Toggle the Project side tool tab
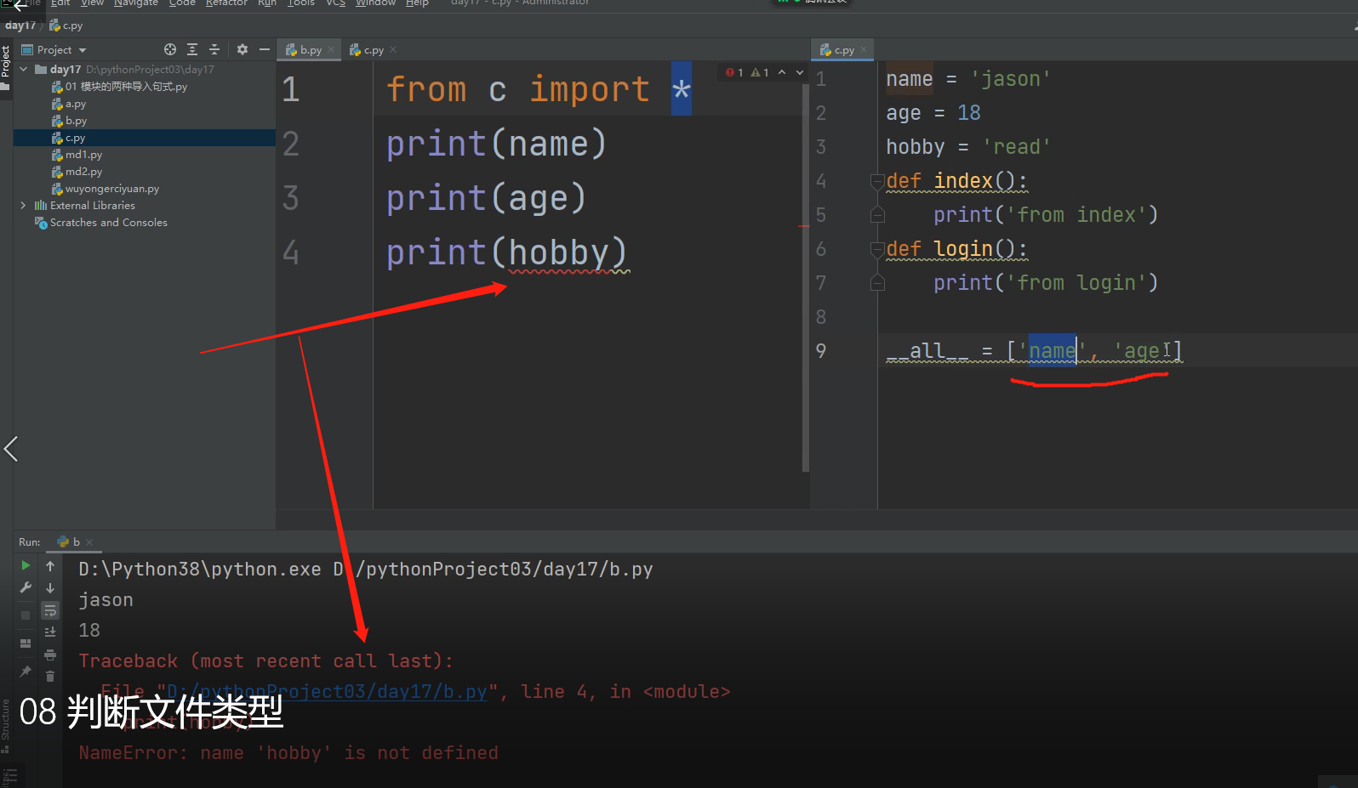The width and height of the screenshot is (1358, 788). pyautogui.click(x=6, y=68)
